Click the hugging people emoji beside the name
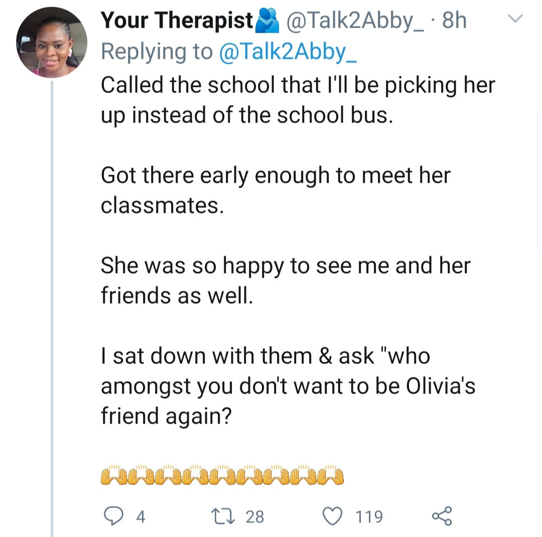The height and width of the screenshot is (537, 542). pyautogui.click(x=266, y=21)
